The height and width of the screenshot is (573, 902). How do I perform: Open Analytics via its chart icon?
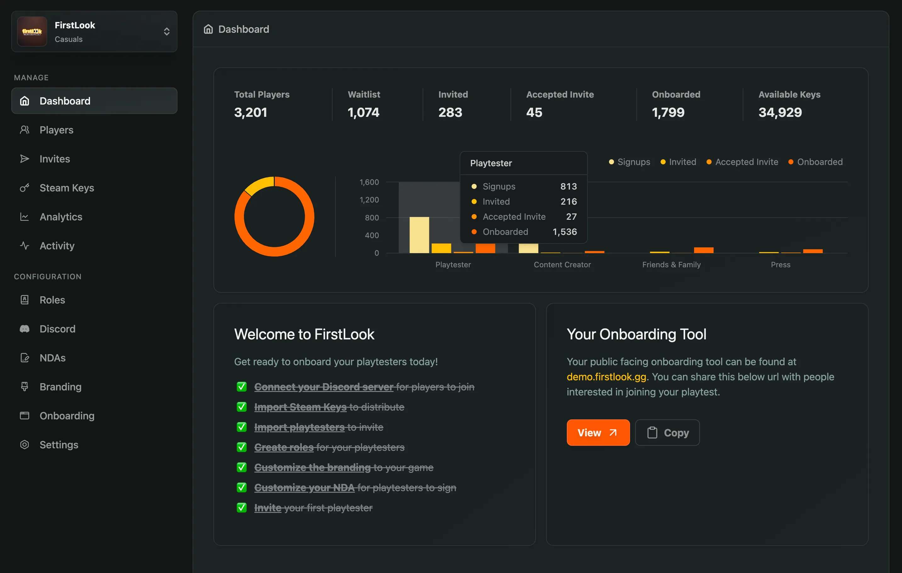(x=24, y=217)
